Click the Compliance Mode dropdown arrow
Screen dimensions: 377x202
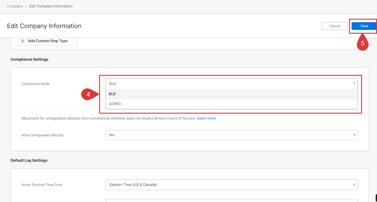pos(354,84)
